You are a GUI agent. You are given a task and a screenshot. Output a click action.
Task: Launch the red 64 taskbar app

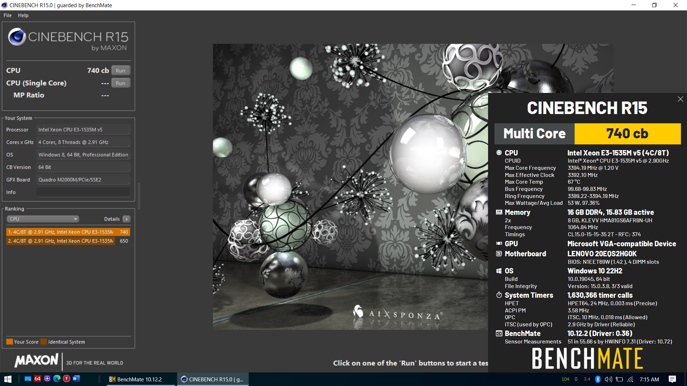[x=38, y=379]
